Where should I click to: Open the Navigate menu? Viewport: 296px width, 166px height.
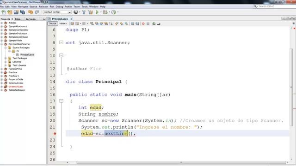pyautogui.click(x=23, y=6)
